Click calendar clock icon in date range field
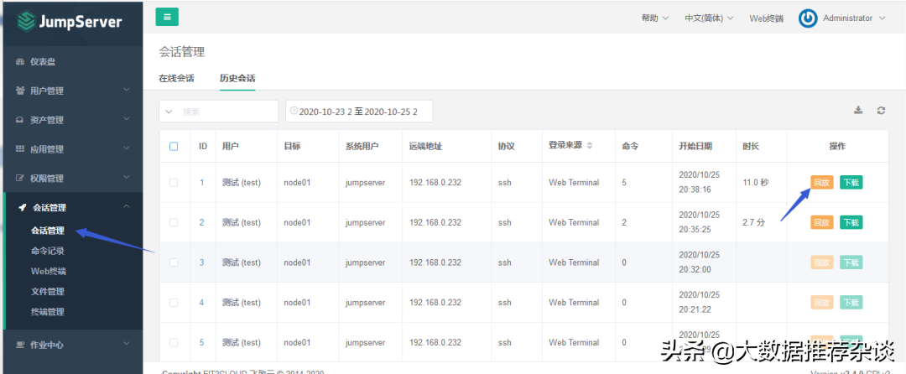 click(294, 111)
